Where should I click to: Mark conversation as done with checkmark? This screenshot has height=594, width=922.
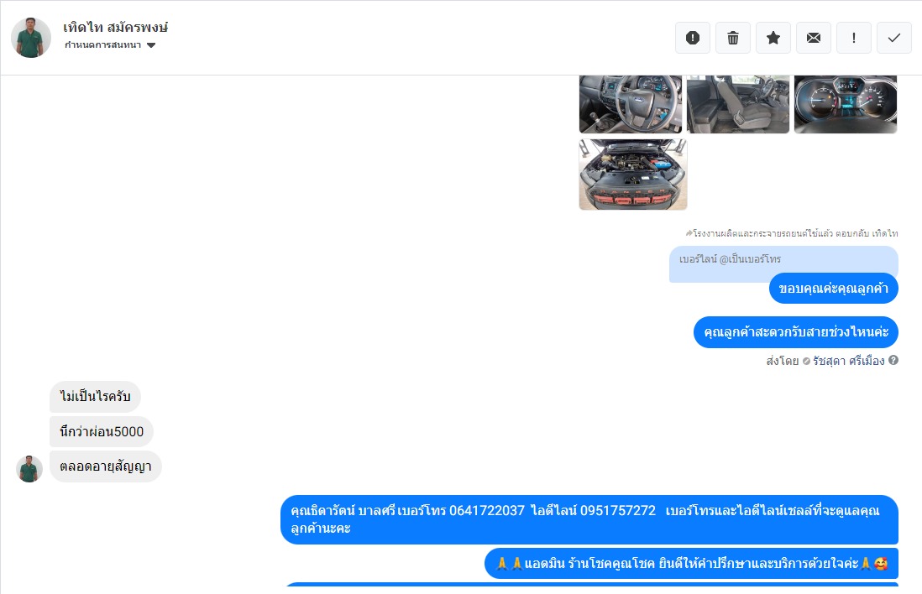(x=893, y=39)
